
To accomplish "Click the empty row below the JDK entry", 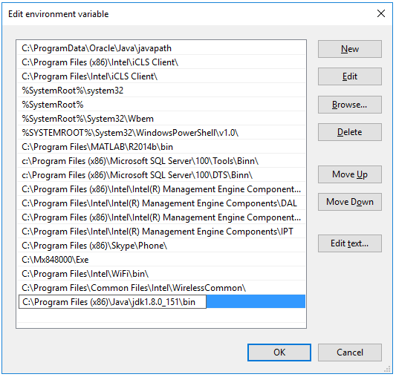I will point(161,316).
